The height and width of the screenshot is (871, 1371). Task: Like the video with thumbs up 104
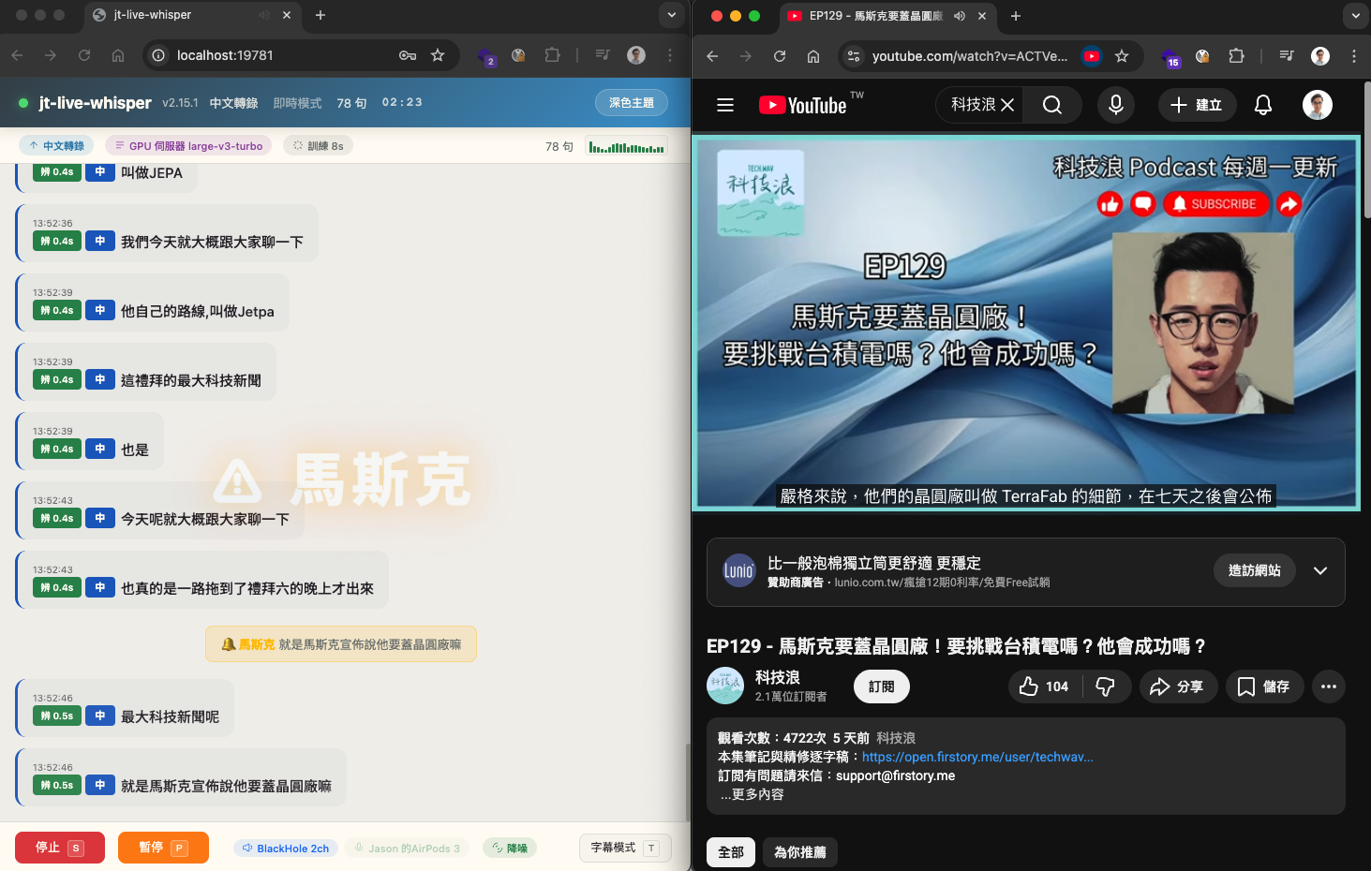pos(1045,686)
